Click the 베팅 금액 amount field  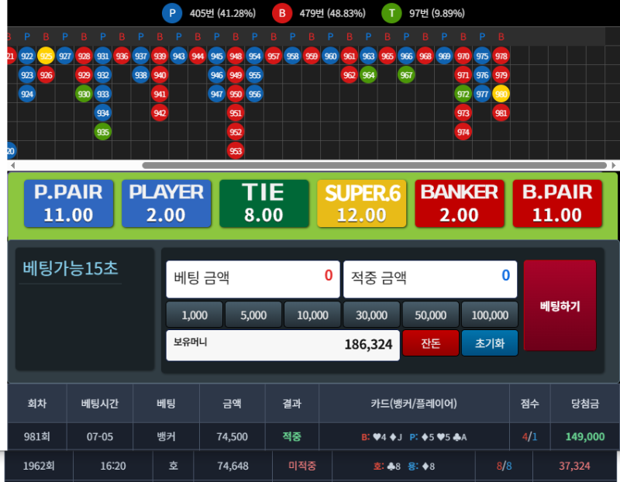pos(253,279)
